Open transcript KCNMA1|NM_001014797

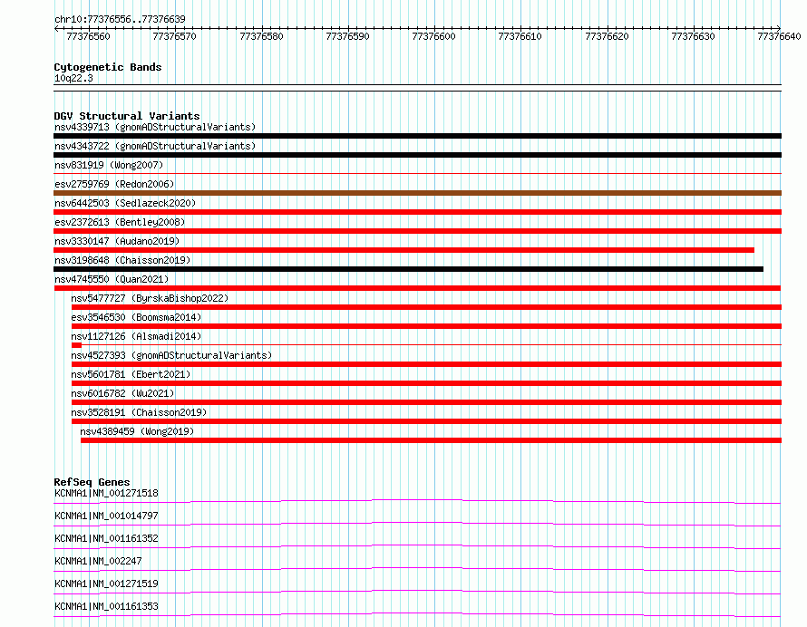pos(106,516)
